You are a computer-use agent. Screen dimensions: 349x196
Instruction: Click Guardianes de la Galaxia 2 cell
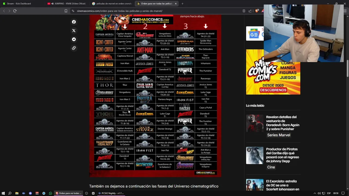165,166
